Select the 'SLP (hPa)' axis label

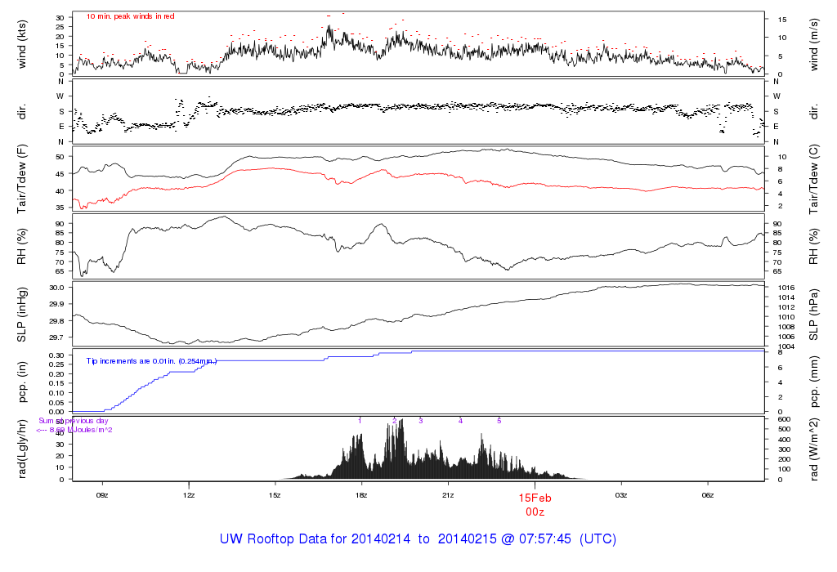click(813, 315)
